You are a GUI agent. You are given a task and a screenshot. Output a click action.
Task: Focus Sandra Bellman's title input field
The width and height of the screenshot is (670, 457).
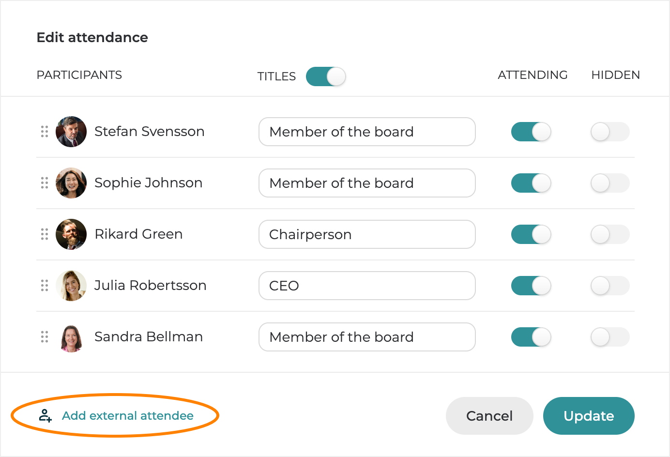(367, 337)
